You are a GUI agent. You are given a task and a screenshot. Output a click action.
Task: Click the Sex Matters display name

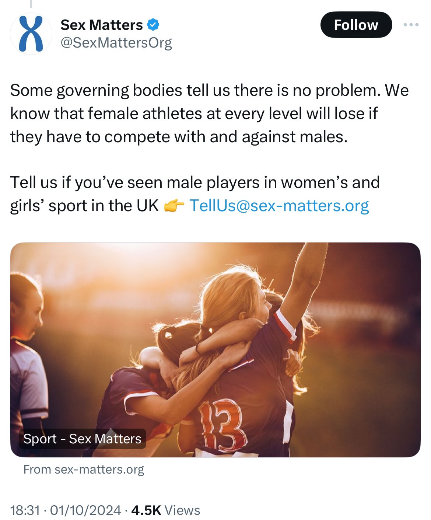coord(102,25)
